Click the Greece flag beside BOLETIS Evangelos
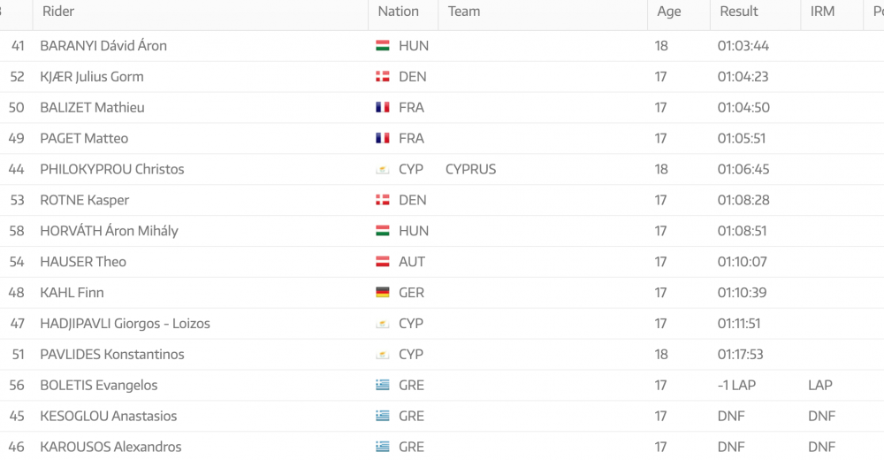This screenshot has height=460, width=884. pos(383,386)
